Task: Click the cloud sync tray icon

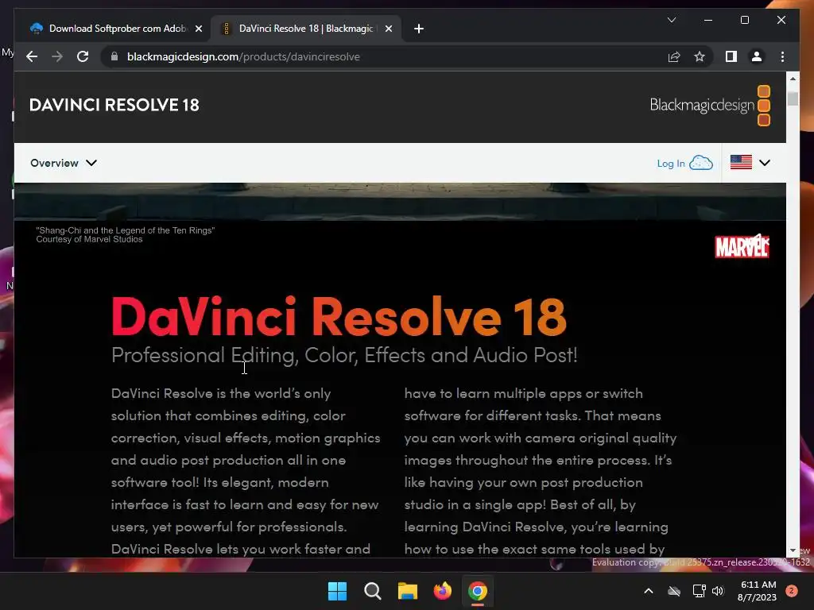Action: click(674, 591)
